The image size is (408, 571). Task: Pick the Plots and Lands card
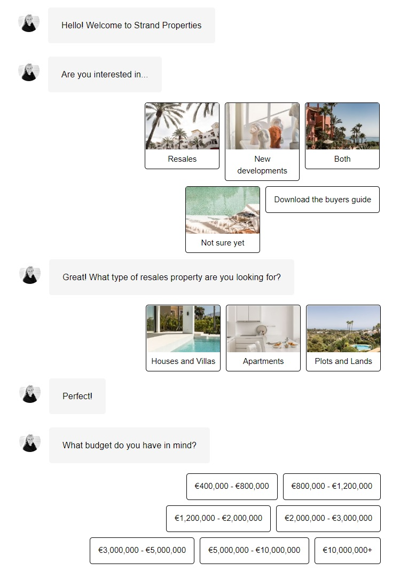(343, 338)
